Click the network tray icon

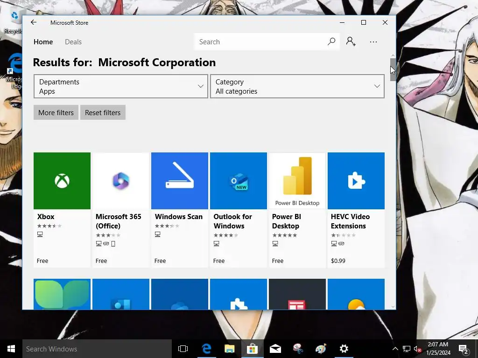407,349
